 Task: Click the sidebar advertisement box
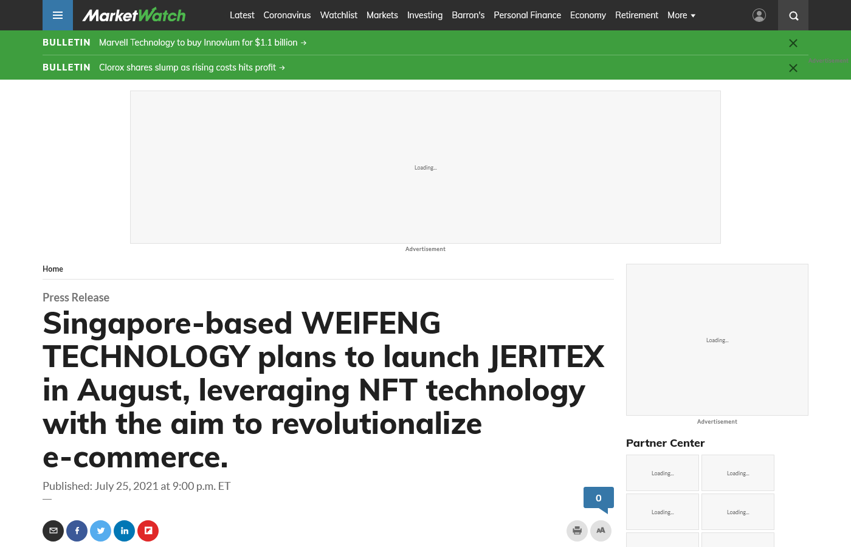(717, 340)
